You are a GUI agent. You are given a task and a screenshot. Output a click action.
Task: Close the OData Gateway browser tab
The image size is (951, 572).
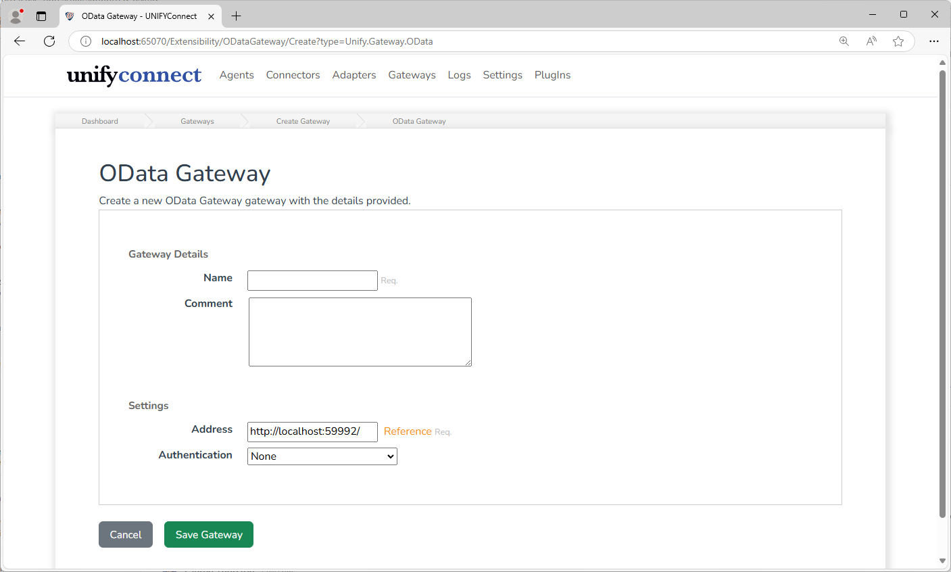[x=211, y=16]
